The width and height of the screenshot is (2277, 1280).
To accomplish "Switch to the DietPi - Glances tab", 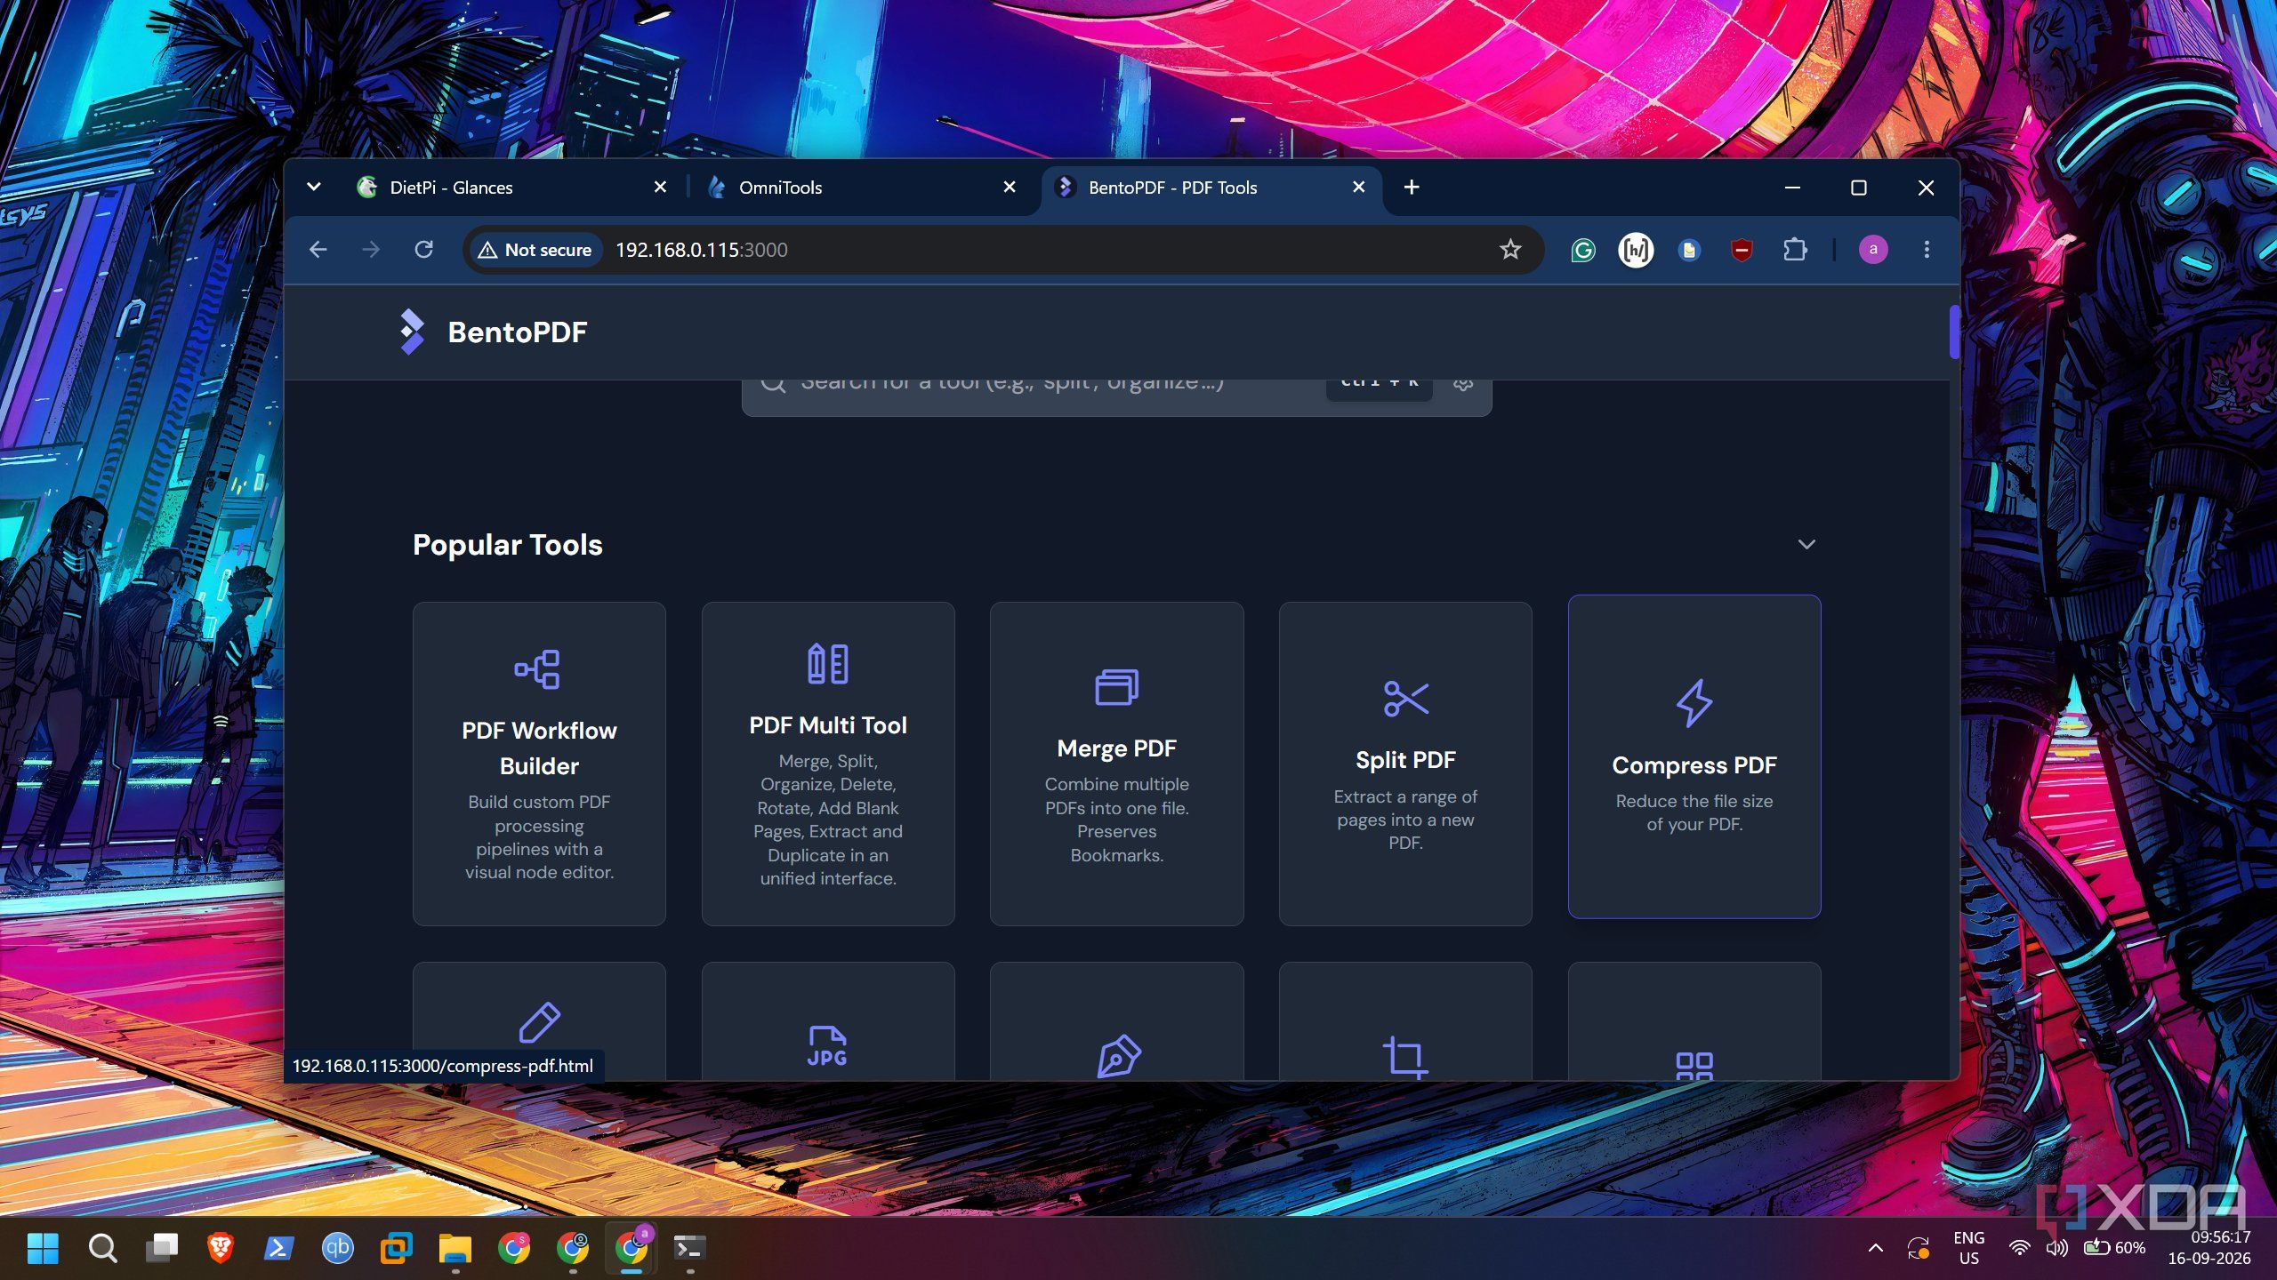I will (x=511, y=188).
